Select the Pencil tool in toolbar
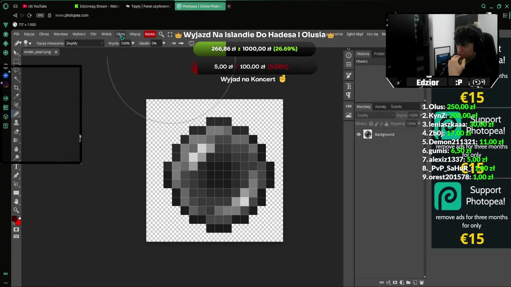 point(16,114)
